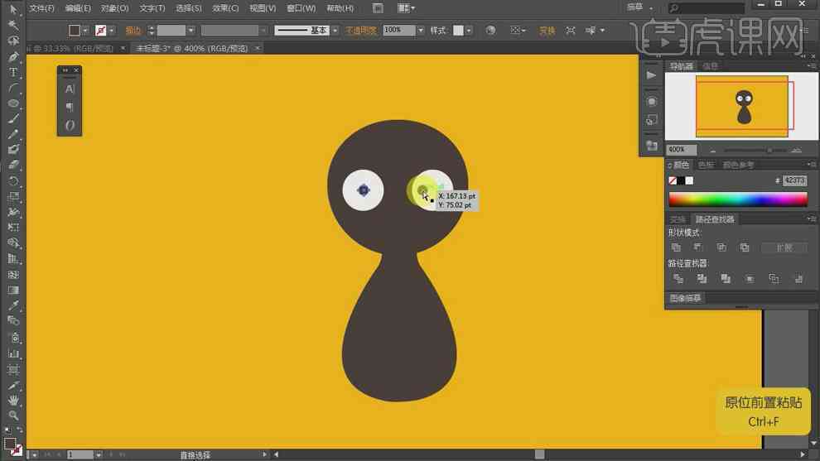Click the 不透明度 opacity link

click(x=361, y=31)
